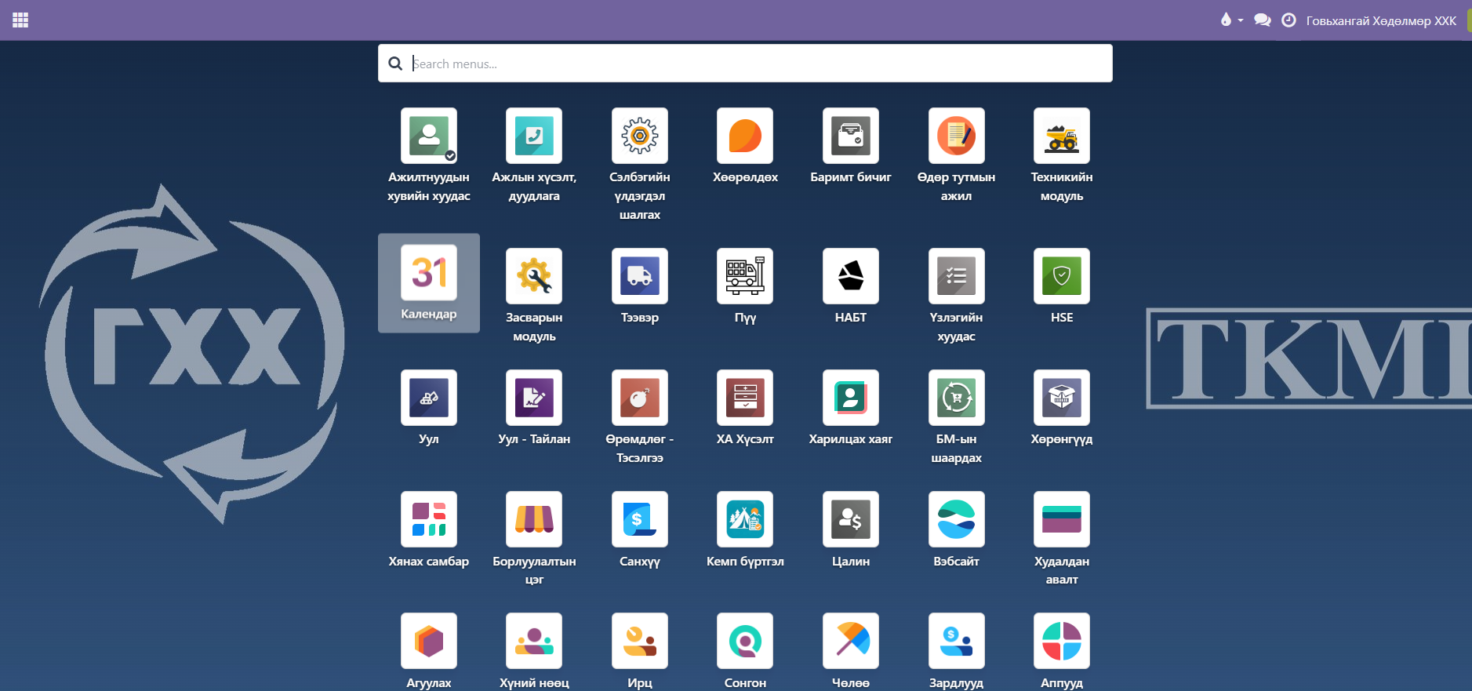Open the Вэбсайт app
The width and height of the screenshot is (1472, 691).
[956, 519]
